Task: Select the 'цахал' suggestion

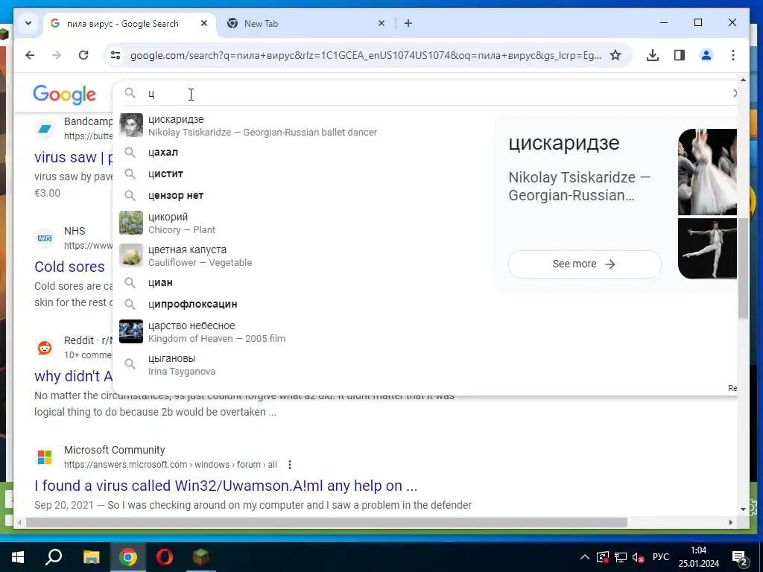Action: coord(303,152)
